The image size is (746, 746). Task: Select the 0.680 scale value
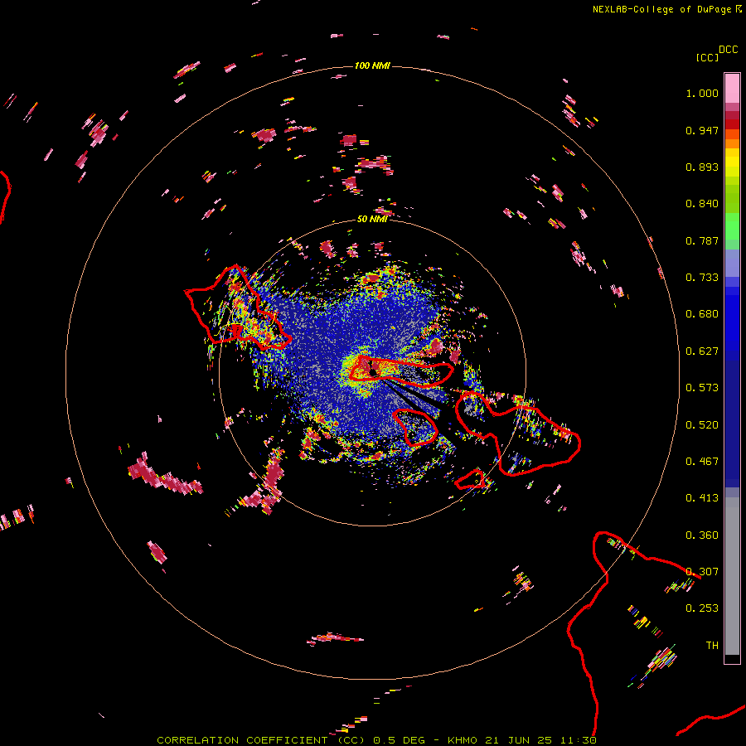click(702, 314)
